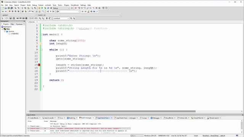Close the Management panel
Image resolution: width=244 pixels, height=137 pixels.
[x=24, y=21]
